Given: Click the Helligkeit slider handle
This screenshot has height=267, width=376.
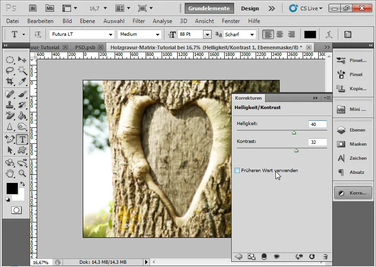Looking at the screenshot, I should click(294, 133).
